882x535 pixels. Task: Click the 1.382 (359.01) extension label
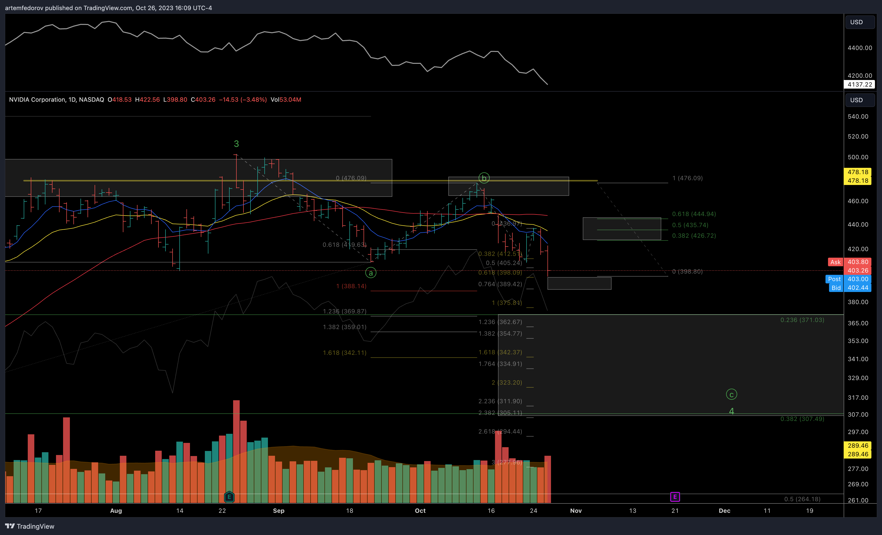click(x=344, y=327)
